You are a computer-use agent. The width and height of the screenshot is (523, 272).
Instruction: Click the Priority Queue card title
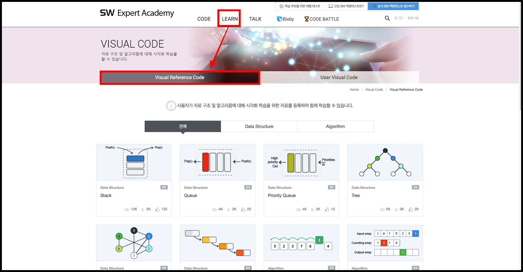click(282, 196)
